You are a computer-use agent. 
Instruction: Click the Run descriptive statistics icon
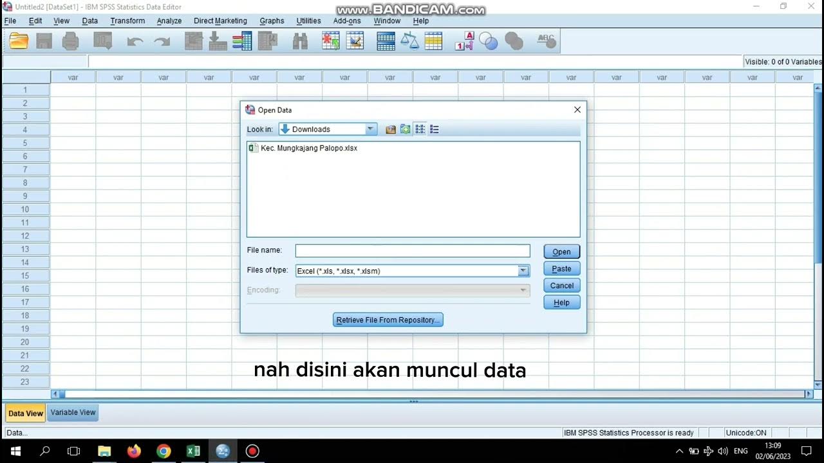[267, 41]
